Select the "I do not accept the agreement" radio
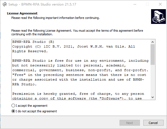This screenshot has height=129, width=167. pos(13,111)
